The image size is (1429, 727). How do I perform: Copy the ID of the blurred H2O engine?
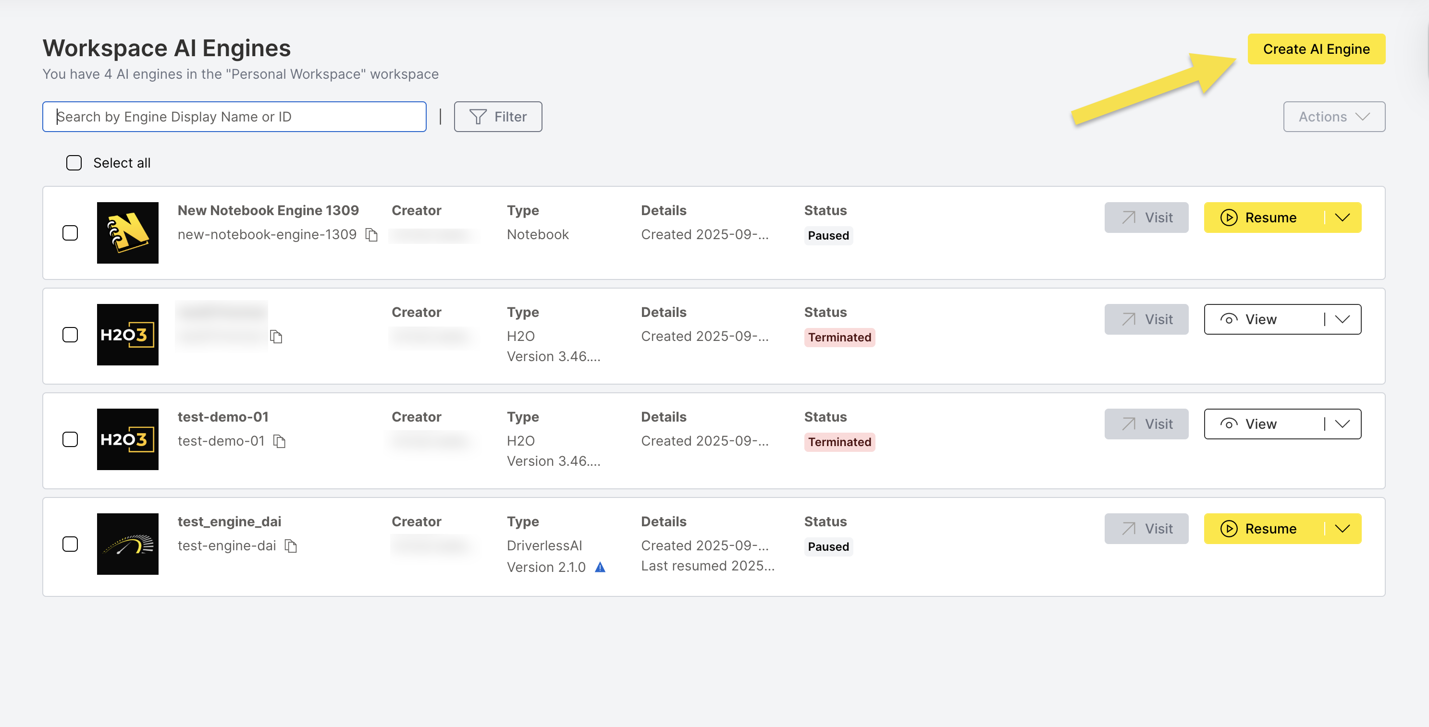click(276, 337)
